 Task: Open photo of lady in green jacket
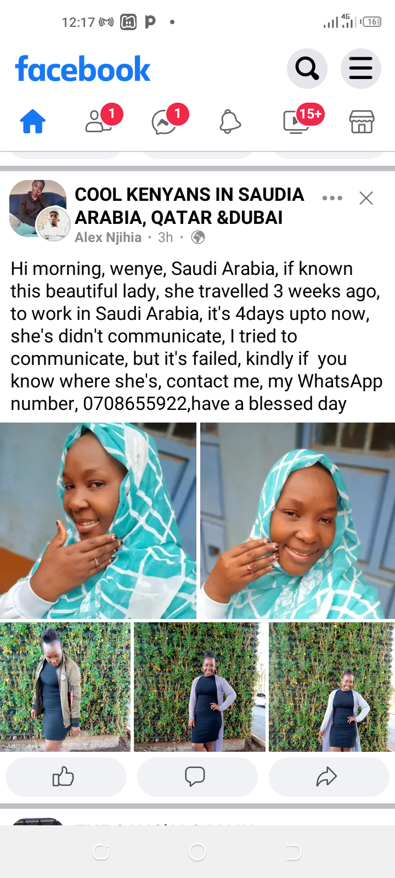65,686
